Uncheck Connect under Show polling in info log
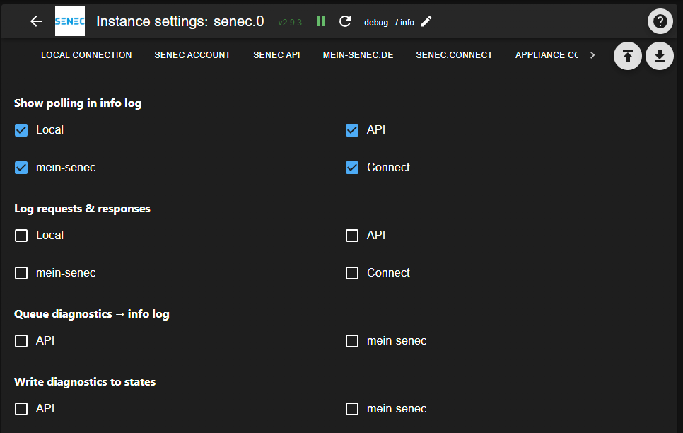Image resolution: width=683 pixels, height=433 pixels. 352,168
